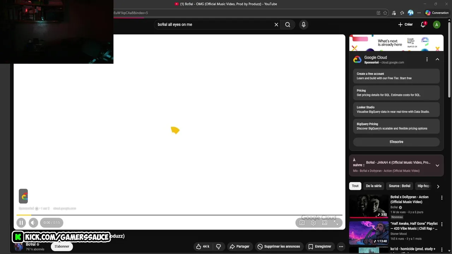The height and width of the screenshot is (254, 452).
Task: Open the Bo9al channel avatar
Action: coord(18,247)
